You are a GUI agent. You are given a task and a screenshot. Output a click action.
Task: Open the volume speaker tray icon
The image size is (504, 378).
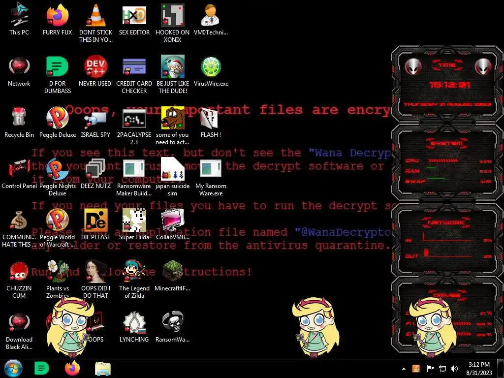[x=454, y=369]
